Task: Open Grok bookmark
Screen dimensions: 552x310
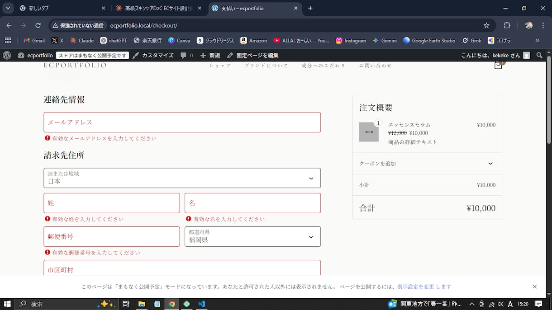Action: 471,40
